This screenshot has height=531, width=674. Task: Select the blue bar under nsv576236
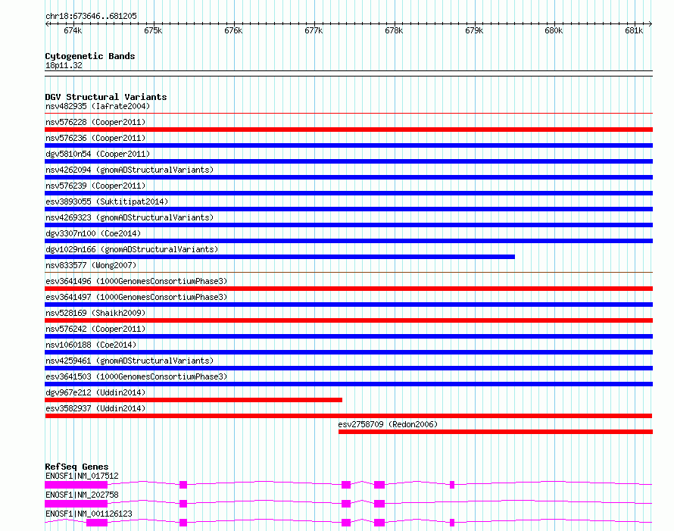click(x=348, y=145)
